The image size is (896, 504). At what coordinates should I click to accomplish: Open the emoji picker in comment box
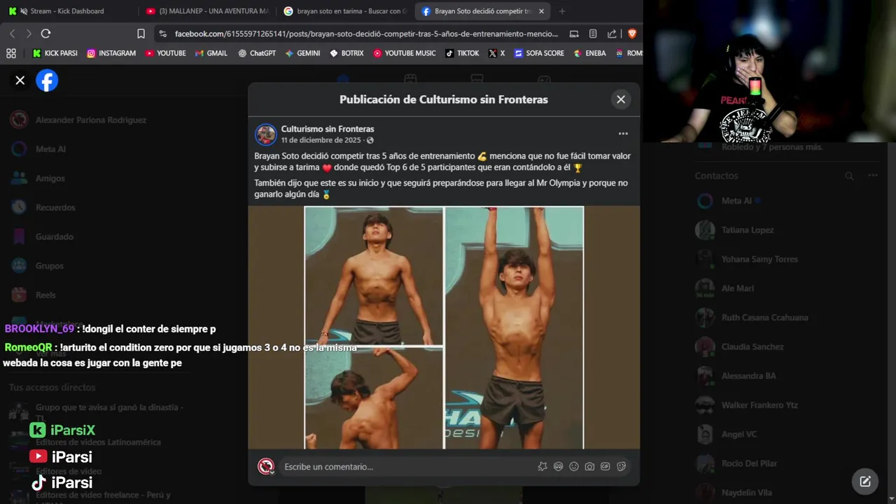click(x=574, y=467)
